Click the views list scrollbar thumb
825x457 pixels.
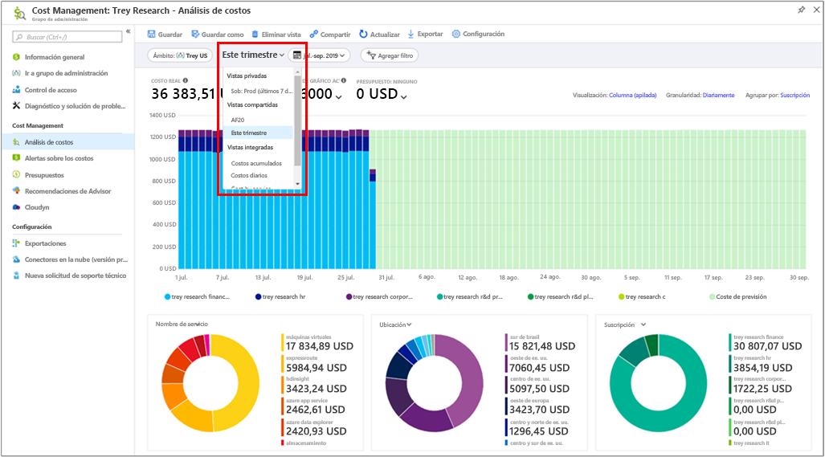[x=297, y=120]
